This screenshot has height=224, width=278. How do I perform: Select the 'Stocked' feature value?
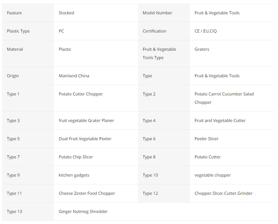[x=66, y=13]
